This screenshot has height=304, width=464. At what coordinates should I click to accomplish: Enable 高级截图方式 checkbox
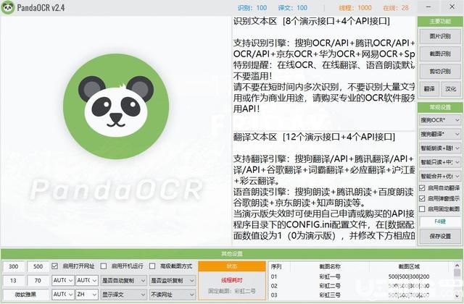coord(152,266)
